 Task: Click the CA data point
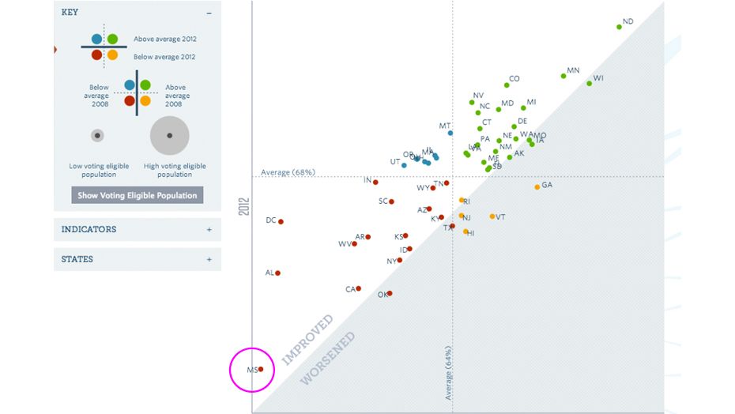pyautogui.click(x=359, y=289)
